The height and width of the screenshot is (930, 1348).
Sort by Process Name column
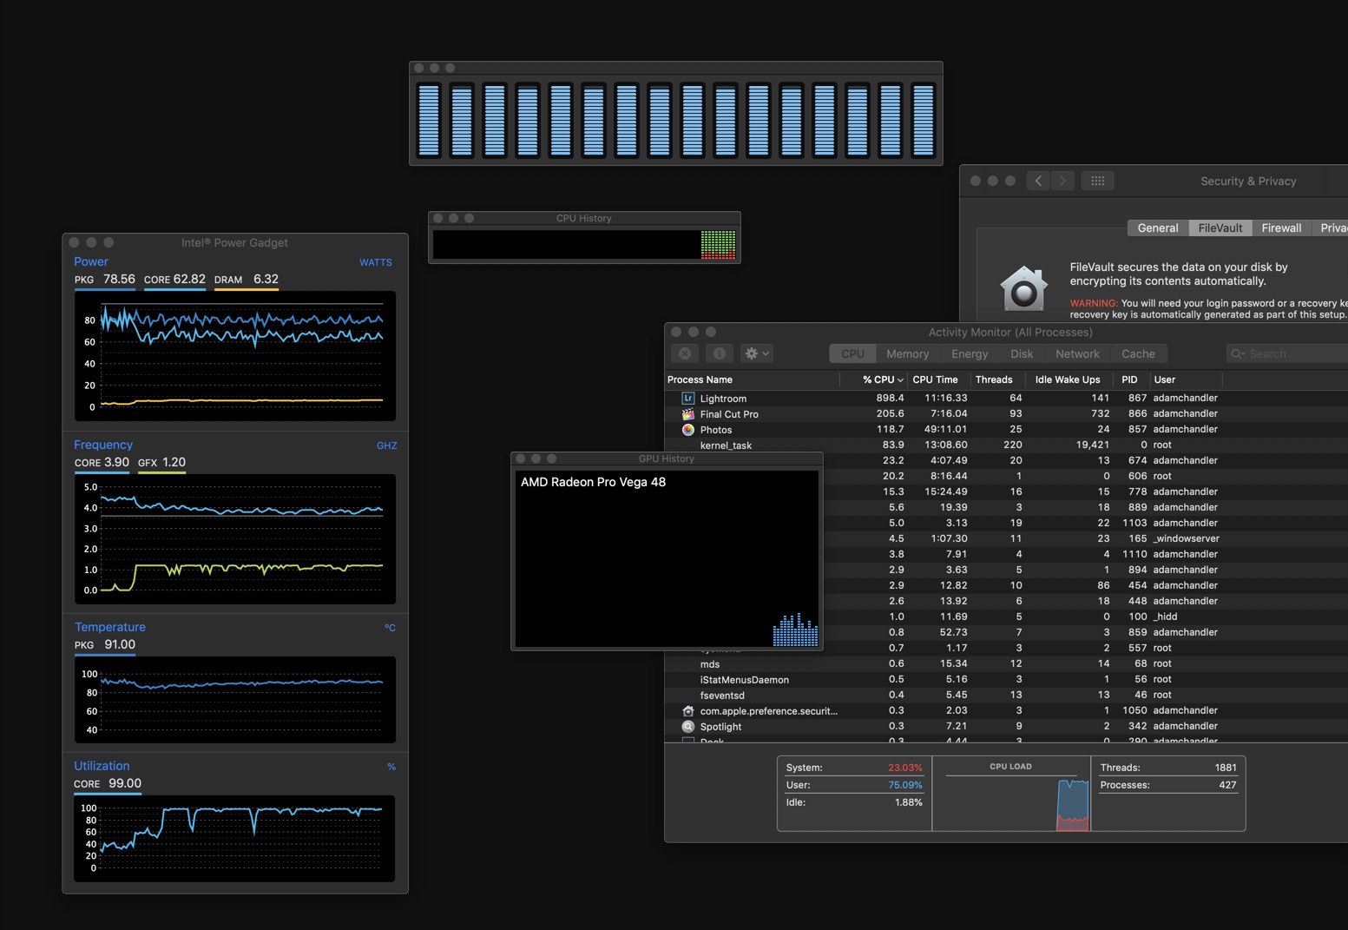[x=752, y=379]
